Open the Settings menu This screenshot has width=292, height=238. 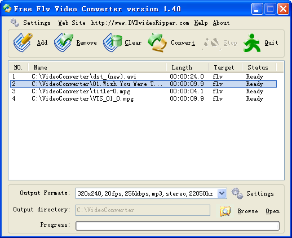click(x=37, y=23)
